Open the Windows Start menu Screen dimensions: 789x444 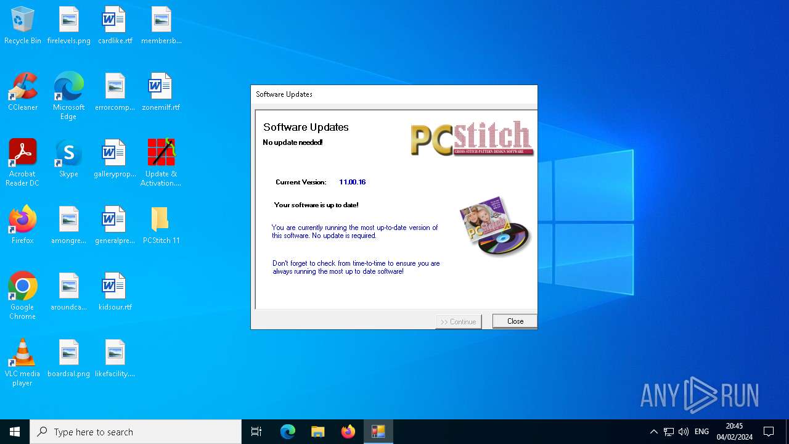[15, 432]
